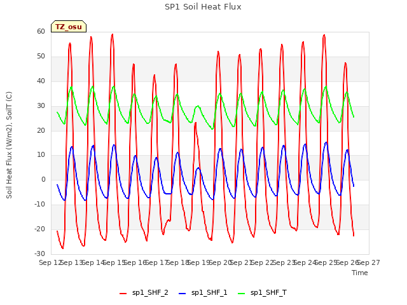Click the y-axis tick label 40
The width and height of the screenshot is (407, 305).
pos(41,81)
